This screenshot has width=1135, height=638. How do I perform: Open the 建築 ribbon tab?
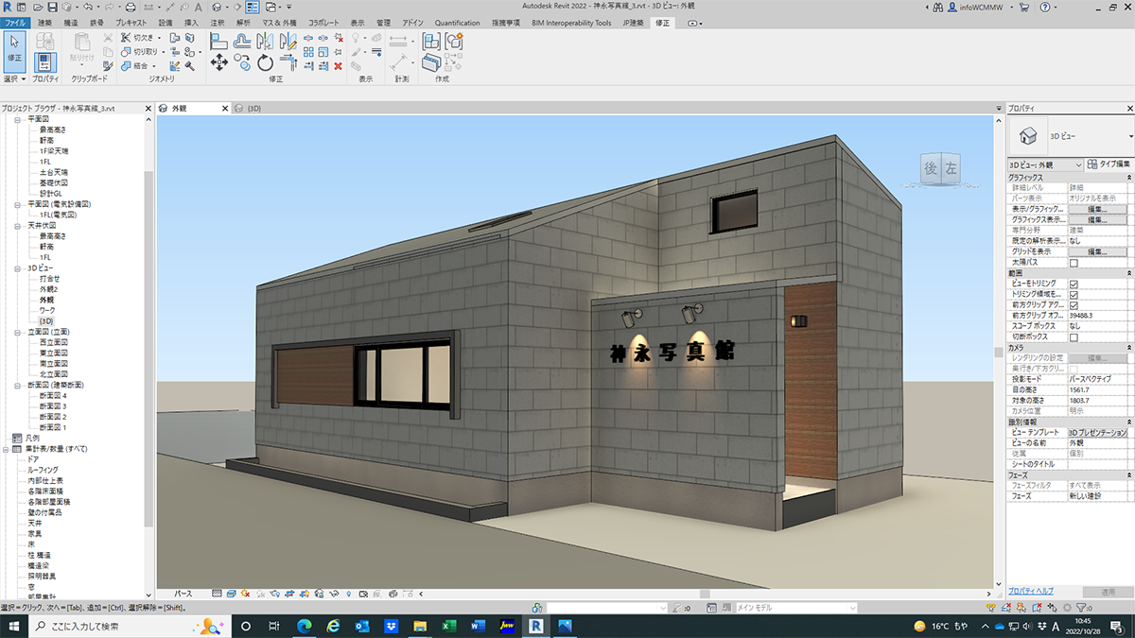(x=44, y=22)
